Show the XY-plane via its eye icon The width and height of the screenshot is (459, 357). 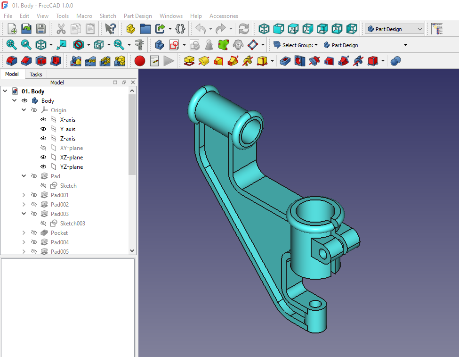pyautogui.click(x=43, y=148)
